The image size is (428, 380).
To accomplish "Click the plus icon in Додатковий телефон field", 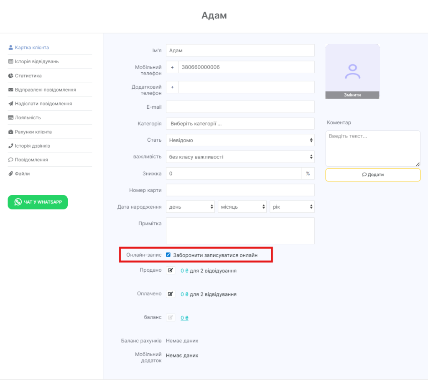I will coord(172,87).
